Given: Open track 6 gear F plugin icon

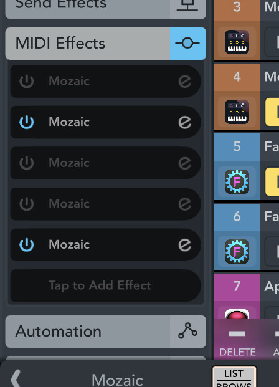Looking at the screenshot, I should tap(237, 252).
